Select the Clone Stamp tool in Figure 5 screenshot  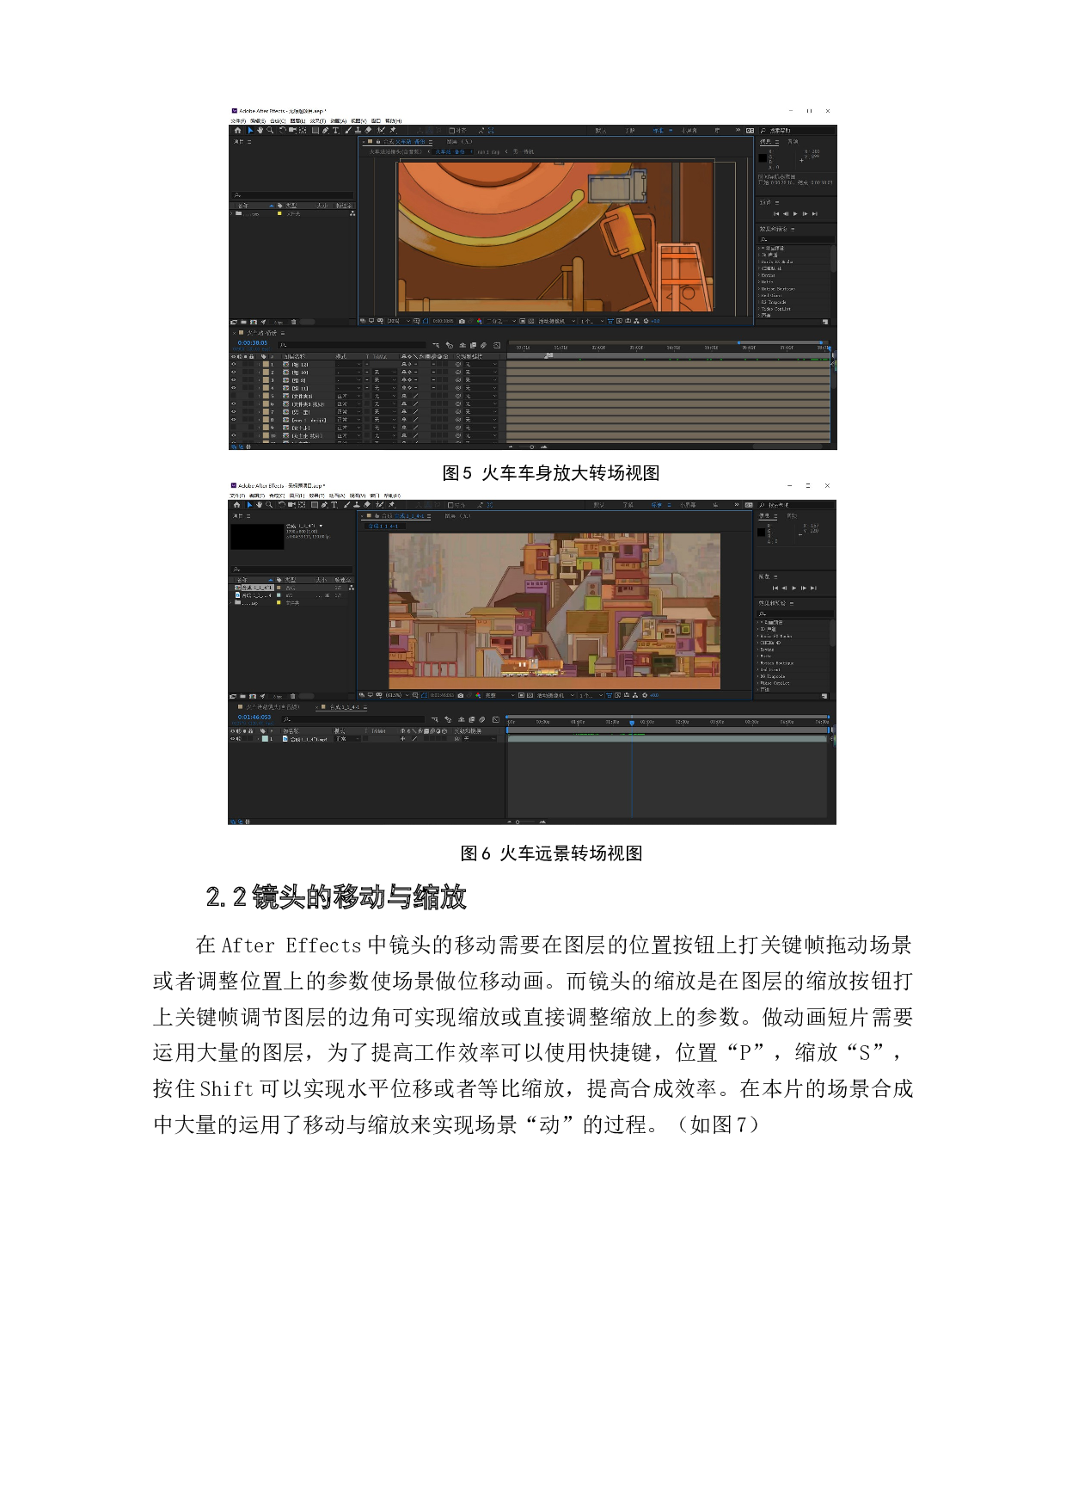tap(358, 131)
